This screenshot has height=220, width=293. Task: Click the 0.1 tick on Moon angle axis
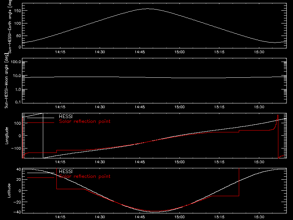(x=18, y=102)
